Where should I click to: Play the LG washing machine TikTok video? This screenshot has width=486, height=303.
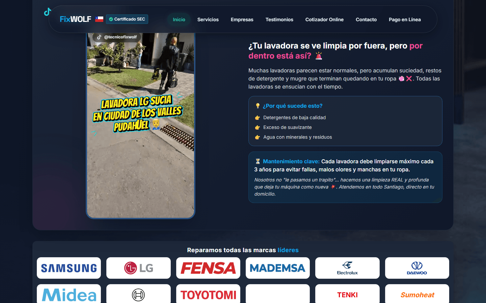pos(140,125)
